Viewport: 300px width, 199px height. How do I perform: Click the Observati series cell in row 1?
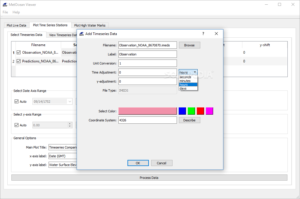(69, 53)
